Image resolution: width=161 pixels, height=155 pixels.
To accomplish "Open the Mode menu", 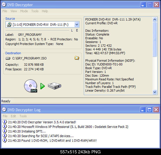I will pyautogui.click(x=24, y=11).
